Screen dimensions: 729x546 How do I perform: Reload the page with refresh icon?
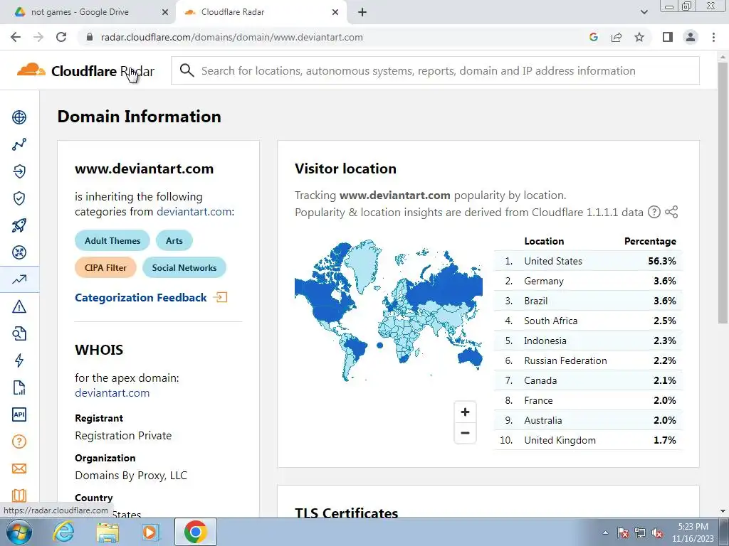click(61, 37)
